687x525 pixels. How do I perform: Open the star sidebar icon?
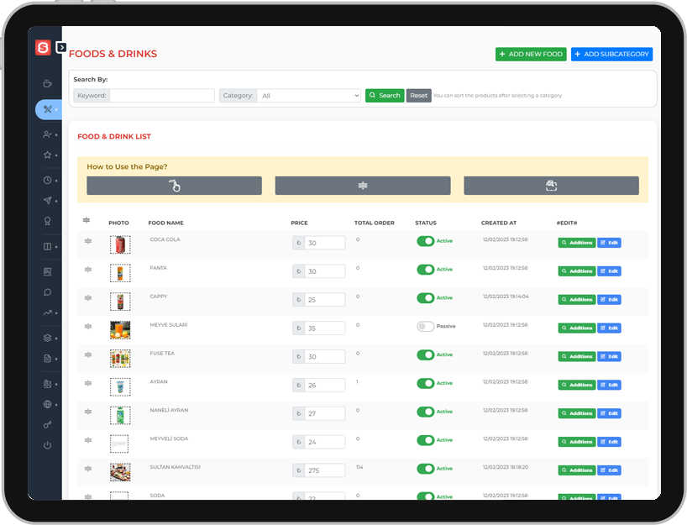click(48, 155)
